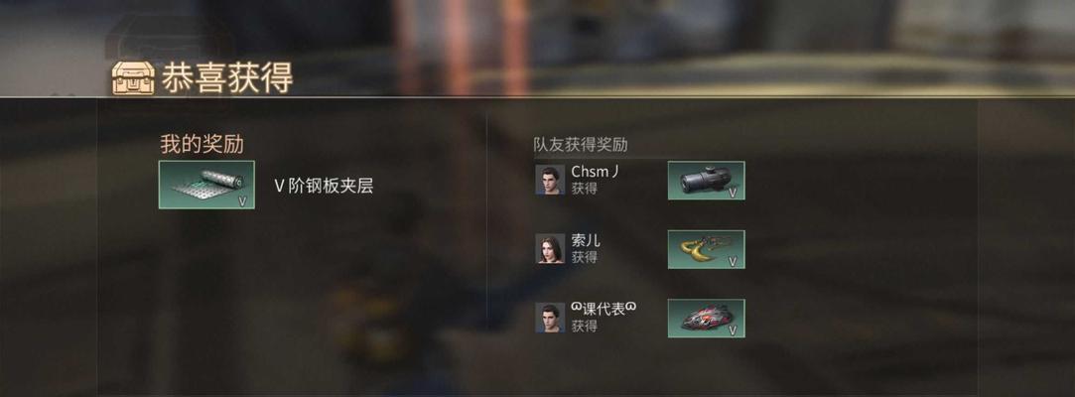Click 获得 label under Chsm丿
Image resolution: width=1075 pixels, height=397 pixels.
tap(584, 189)
